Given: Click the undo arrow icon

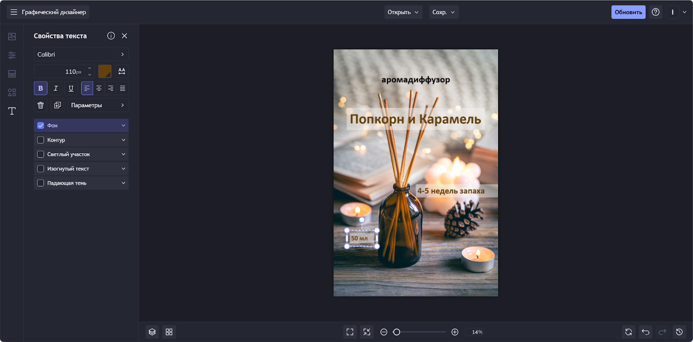Looking at the screenshot, I should pos(645,332).
